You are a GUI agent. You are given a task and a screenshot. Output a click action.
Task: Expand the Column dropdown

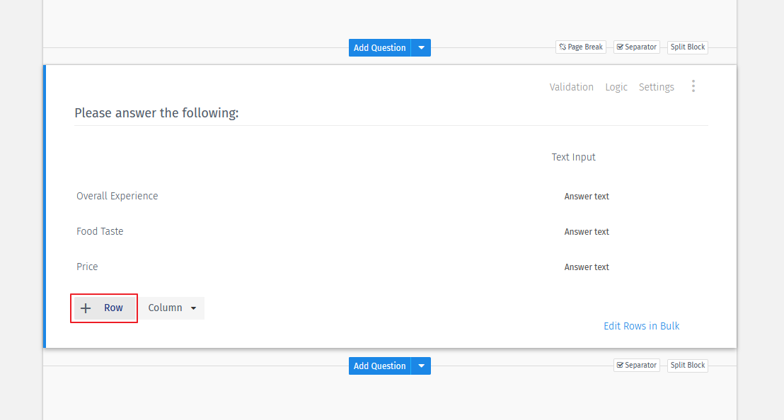click(172, 308)
